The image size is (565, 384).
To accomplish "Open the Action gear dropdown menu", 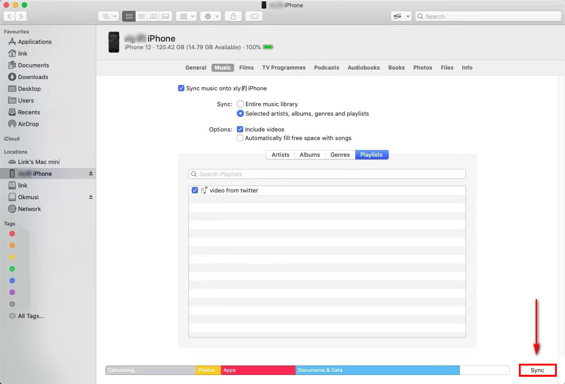I will click(x=211, y=16).
